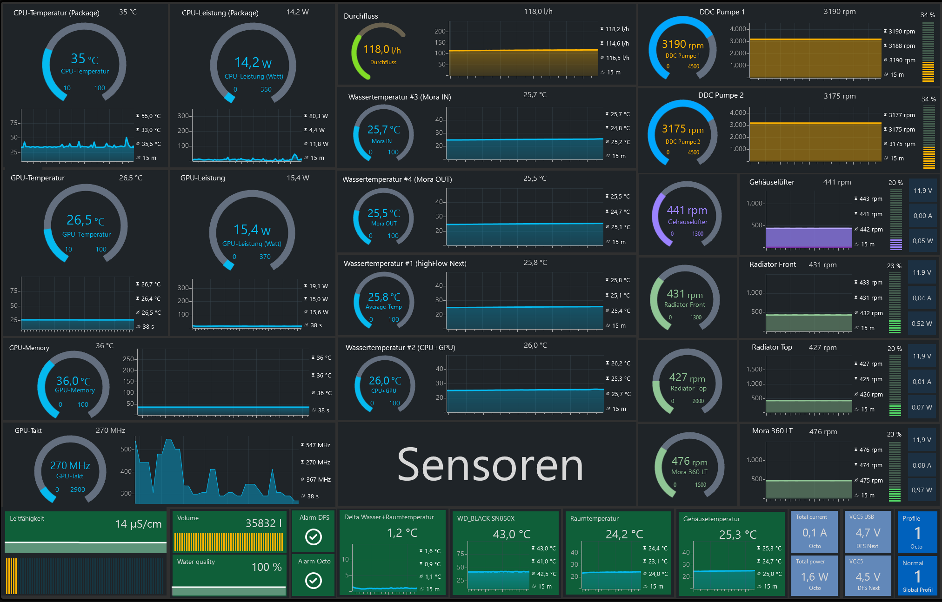The height and width of the screenshot is (602, 942).
Task: Click the Alarm Octo checkmark icon
Action: [x=313, y=580]
